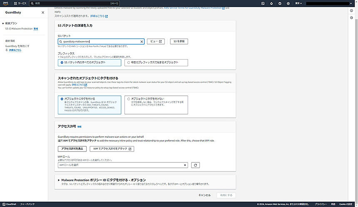358x207 pixels.
Task: Clear the S3 bucket name field
Action: pyautogui.click(x=142, y=42)
